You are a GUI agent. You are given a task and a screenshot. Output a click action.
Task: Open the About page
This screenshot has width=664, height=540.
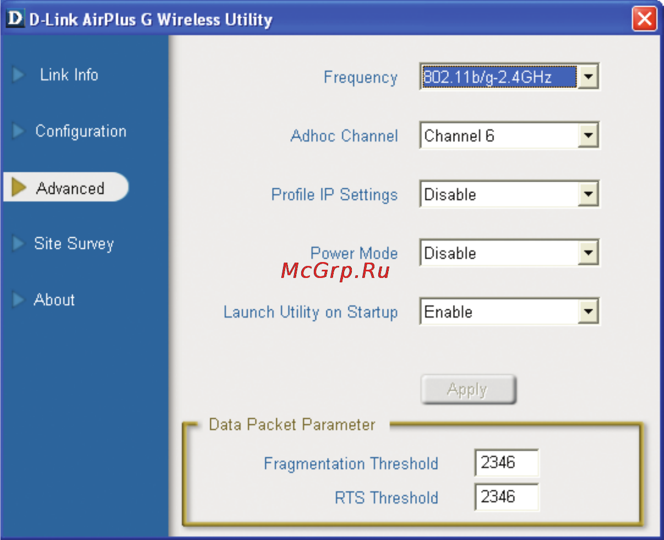coord(54,300)
